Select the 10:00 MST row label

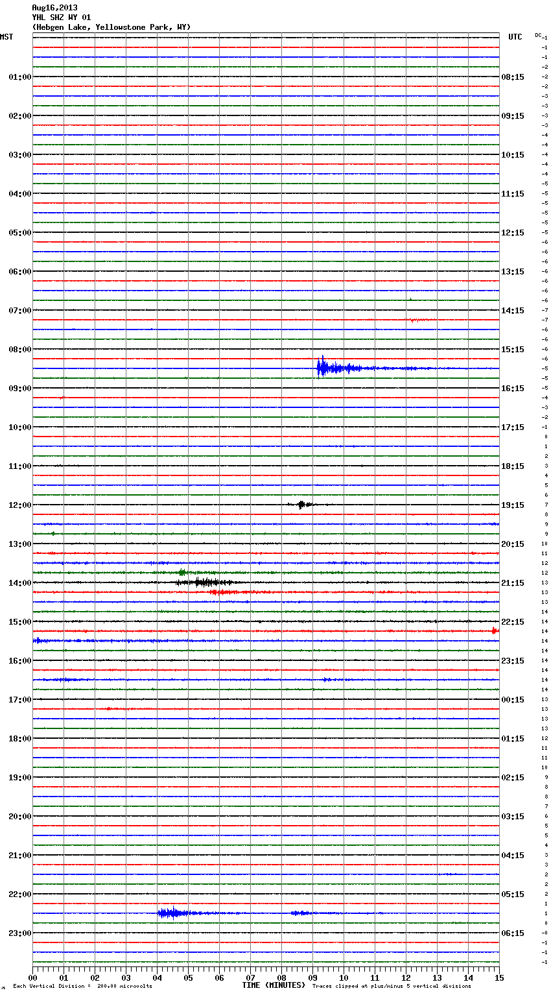[x=19, y=427]
